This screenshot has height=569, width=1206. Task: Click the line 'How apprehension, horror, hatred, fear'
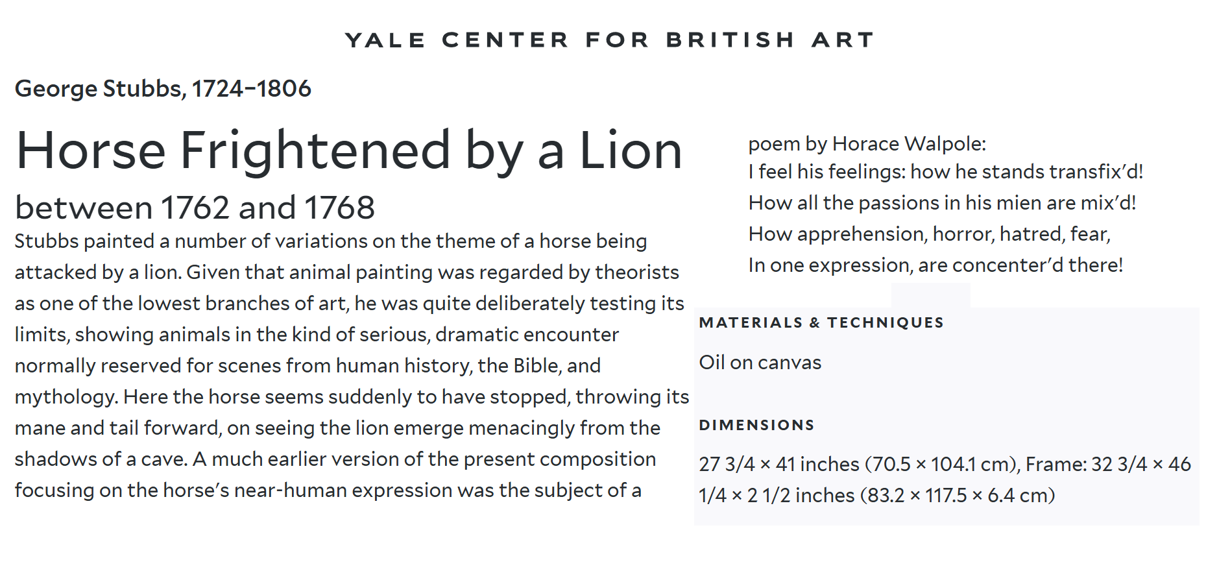tap(930, 234)
